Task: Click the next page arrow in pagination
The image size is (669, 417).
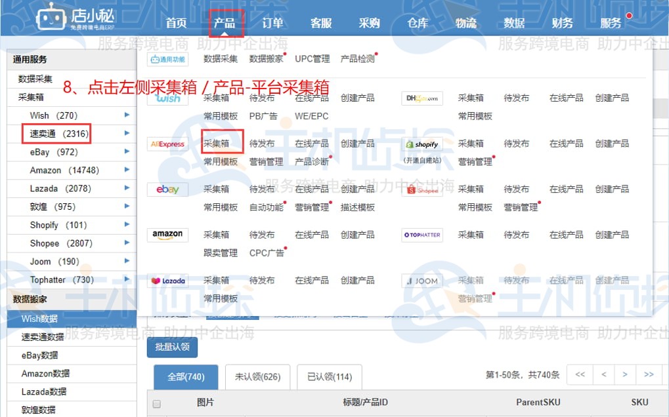Action: point(626,374)
